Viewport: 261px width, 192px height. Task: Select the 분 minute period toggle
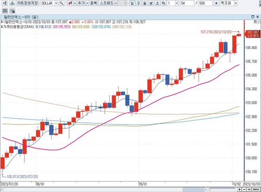pyautogui.click(x=151, y=3)
